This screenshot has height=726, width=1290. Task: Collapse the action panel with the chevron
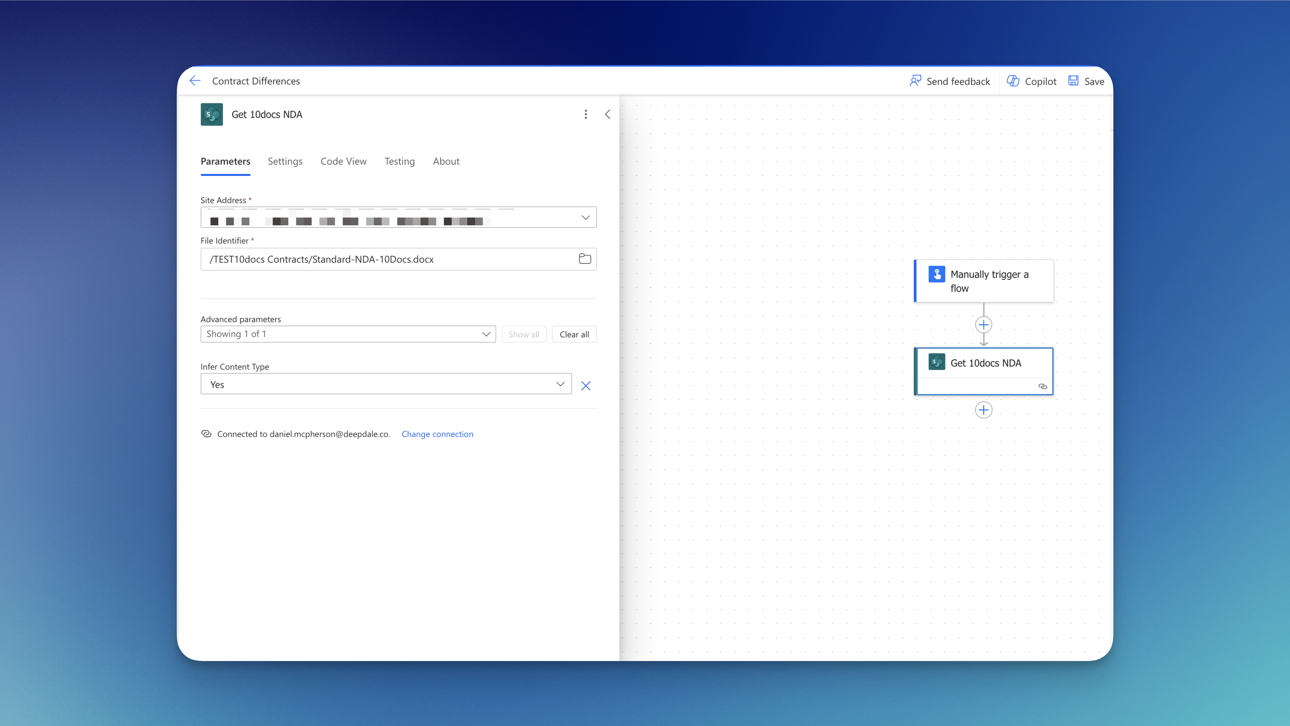607,114
